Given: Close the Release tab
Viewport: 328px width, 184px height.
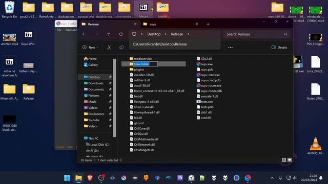Looking at the screenshot, I should point(135,24).
